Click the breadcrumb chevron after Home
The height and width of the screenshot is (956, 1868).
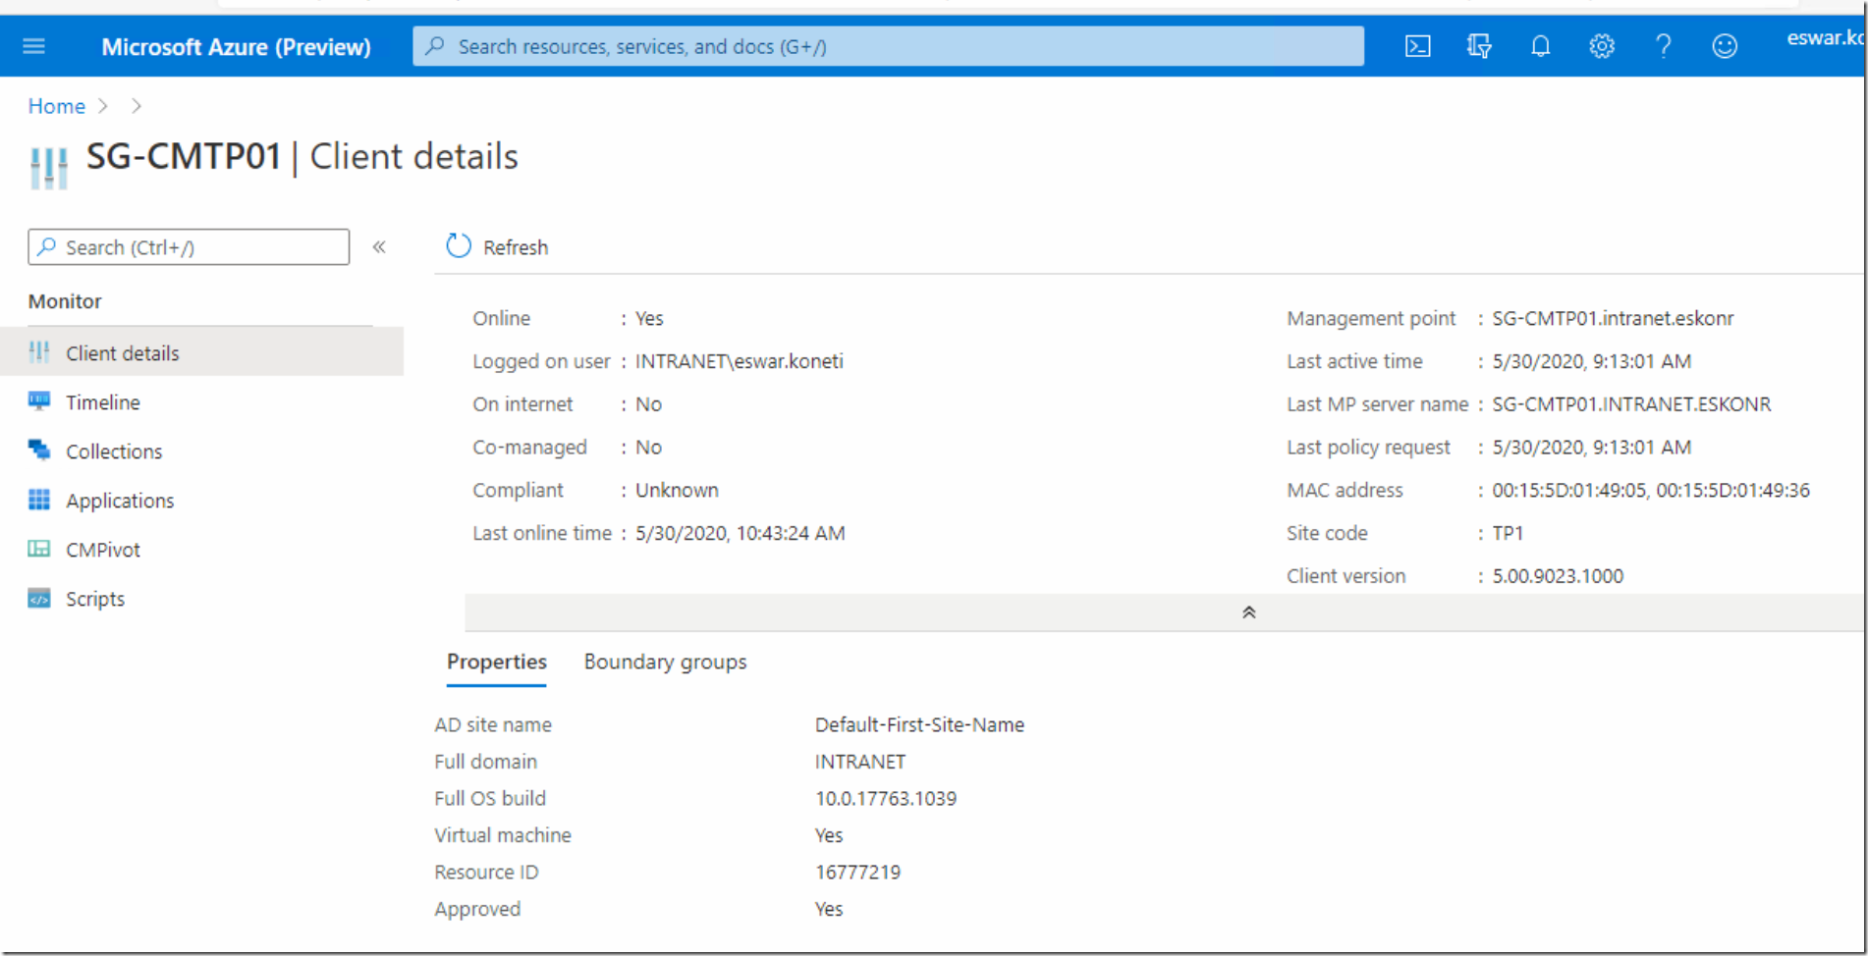pyautogui.click(x=103, y=106)
